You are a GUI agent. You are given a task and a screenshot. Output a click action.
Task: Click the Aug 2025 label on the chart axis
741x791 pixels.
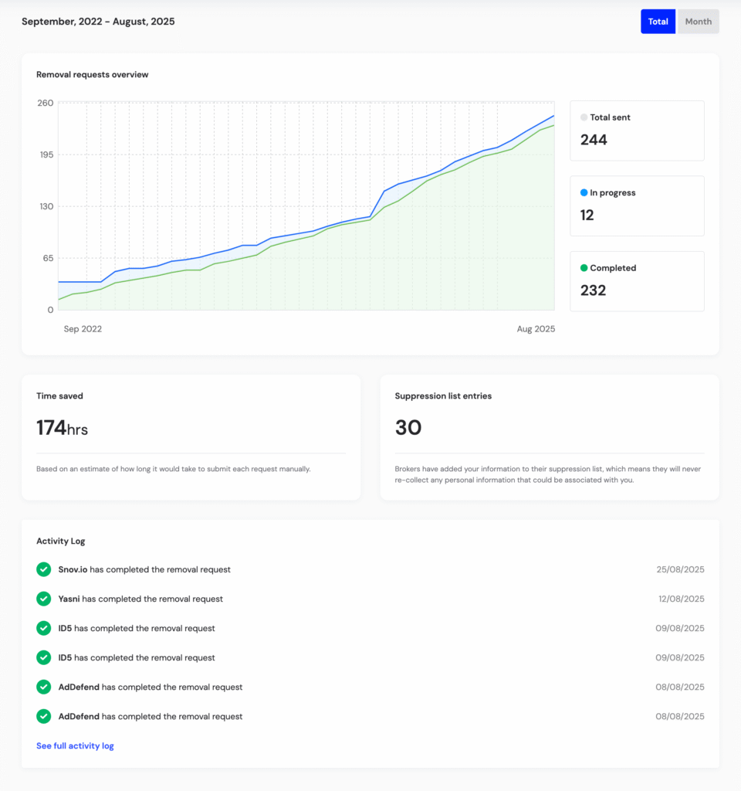pyautogui.click(x=535, y=329)
